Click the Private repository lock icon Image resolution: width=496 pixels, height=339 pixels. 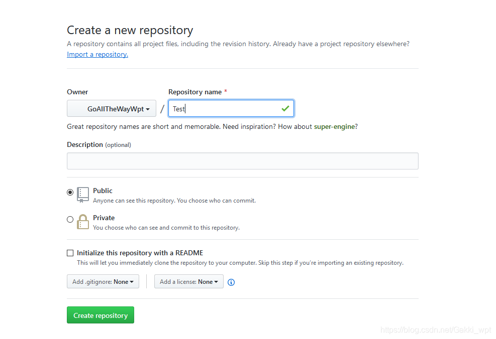(83, 222)
